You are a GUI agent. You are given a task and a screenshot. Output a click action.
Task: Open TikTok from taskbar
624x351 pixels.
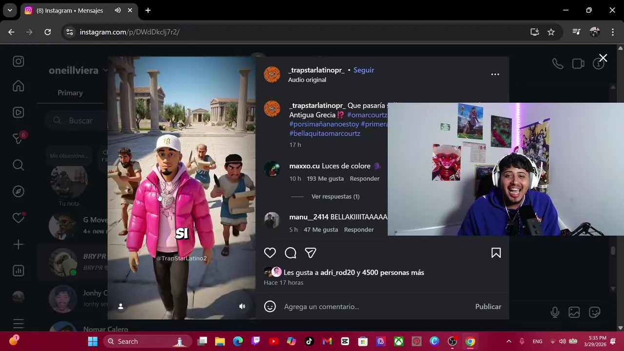[x=309, y=341]
